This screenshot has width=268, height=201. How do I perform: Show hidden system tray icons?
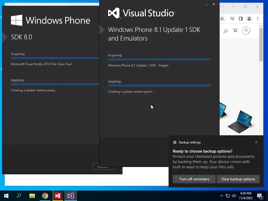pyautogui.click(x=221, y=196)
